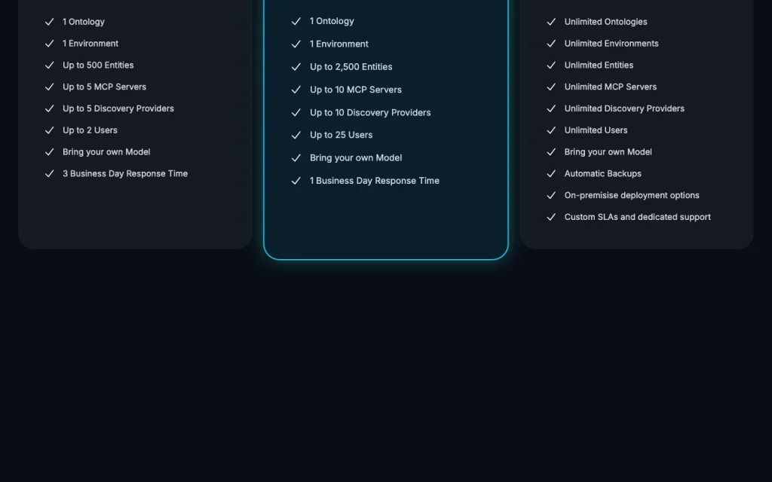Select the text "Unlimited Discovery Providers"
The height and width of the screenshot is (482, 772).
[x=624, y=108]
